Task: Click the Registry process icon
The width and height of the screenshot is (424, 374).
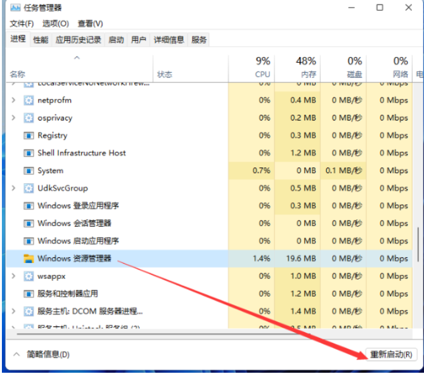Action: click(28, 136)
